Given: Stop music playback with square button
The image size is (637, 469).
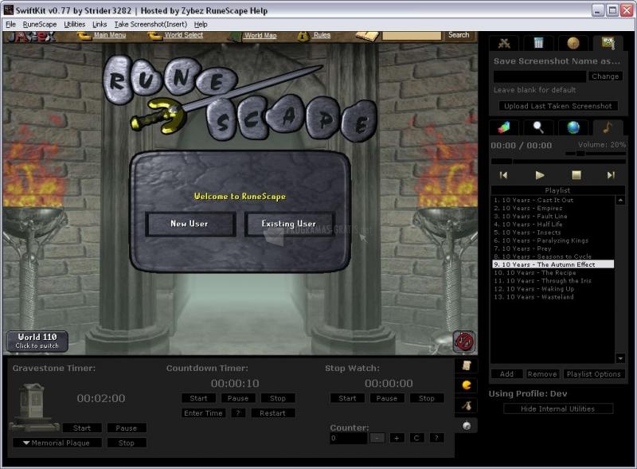Looking at the screenshot, I should [576, 175].
